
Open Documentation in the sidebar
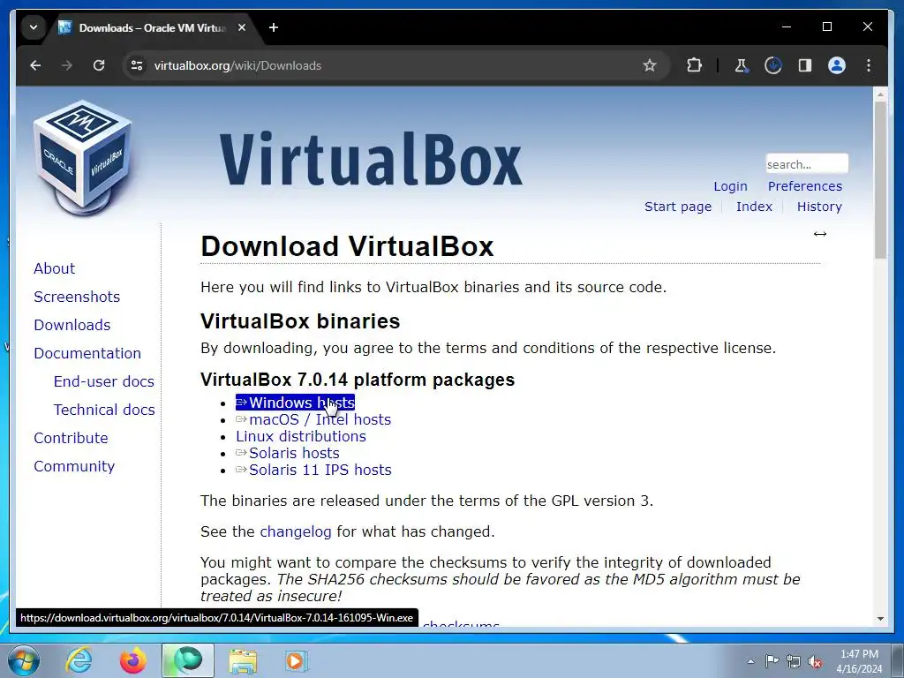point(87,353)
